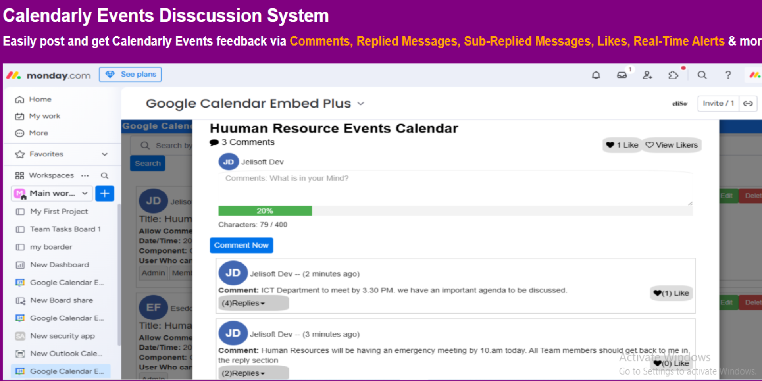Image resolution: width=762 pixels, height=381 pixels.
Task: Open the top bar search magnifier
Action: click(702, 75)
